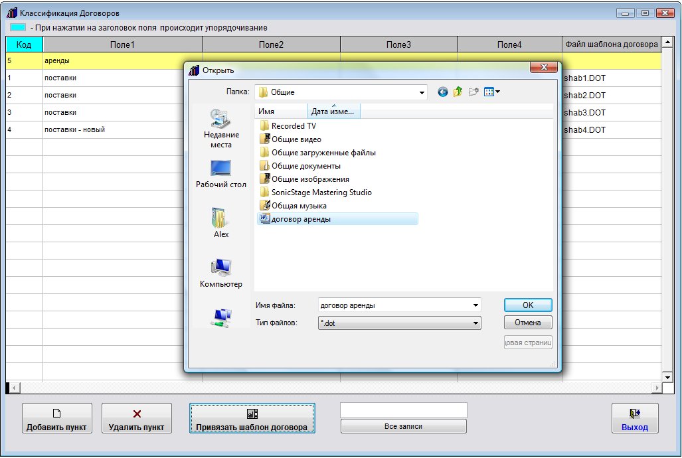This screenshot has width=682, height=458.
Task: Sort files by Дата изменения column
Action: (334, 112)
